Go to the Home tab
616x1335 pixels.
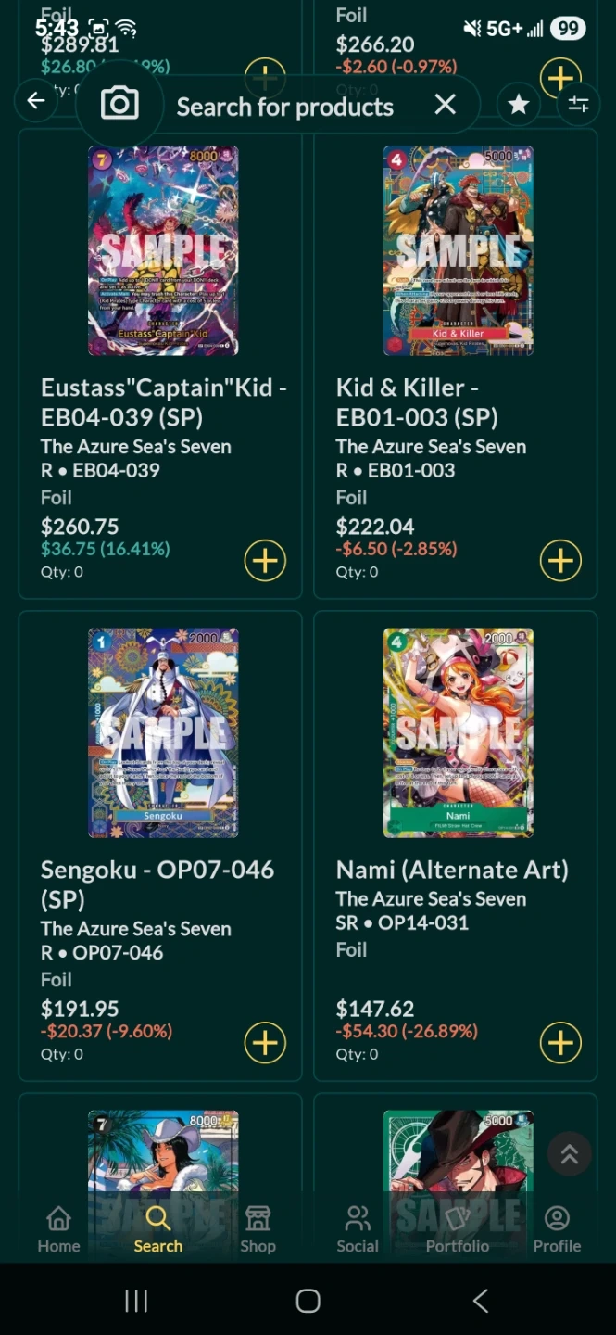click(x=58, y=1229)
